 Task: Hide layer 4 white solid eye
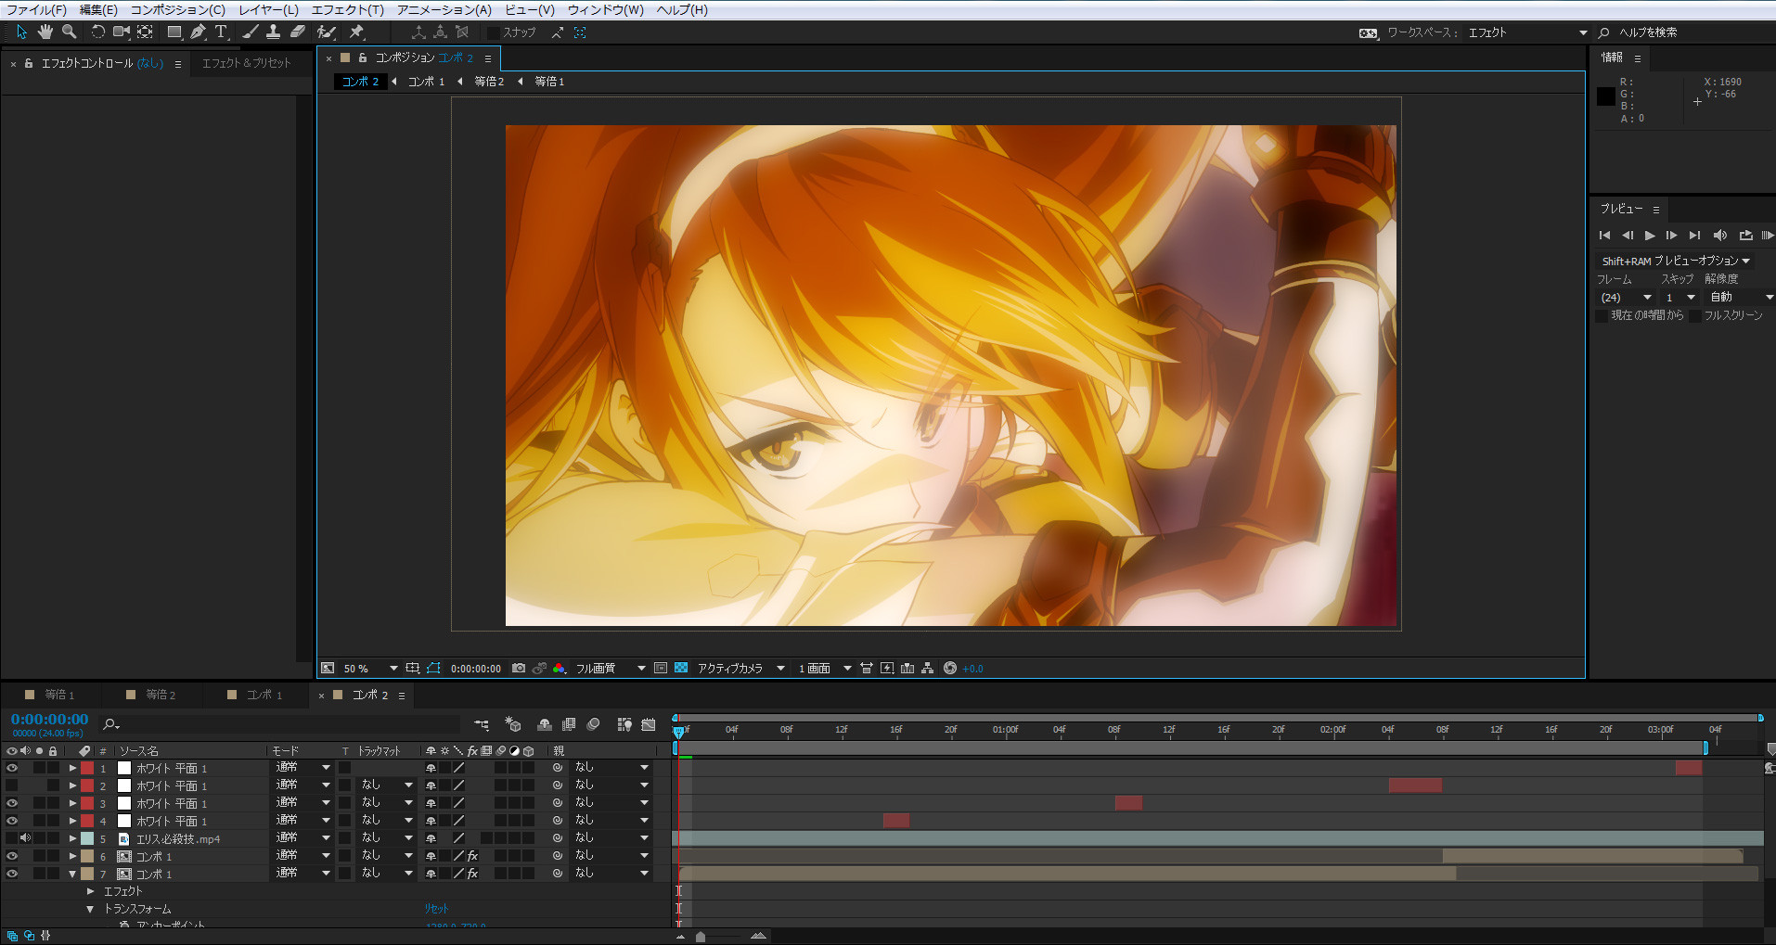[x=12, y=821]
